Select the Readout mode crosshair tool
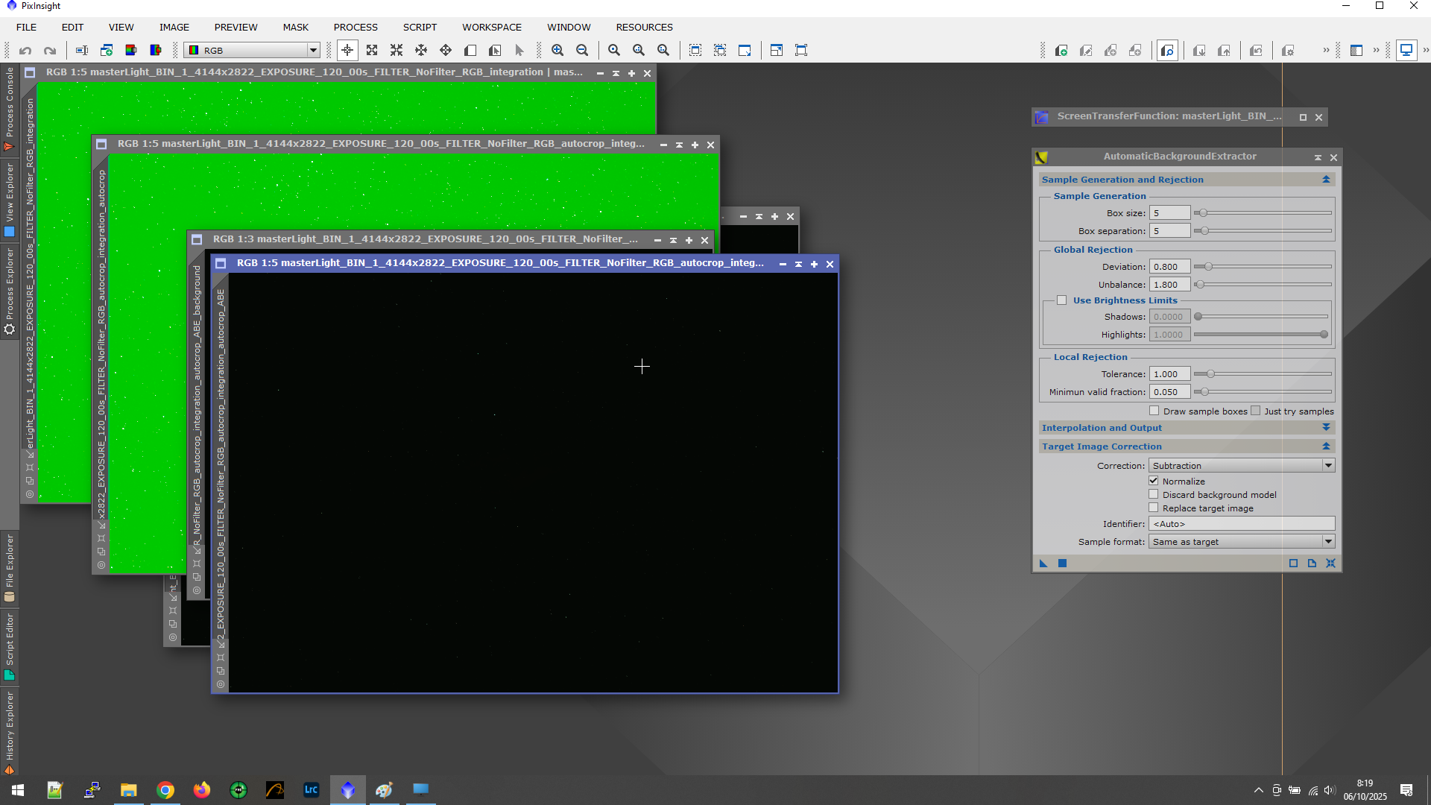This screenshot has height=805, width=1431. tap(347, 51)
